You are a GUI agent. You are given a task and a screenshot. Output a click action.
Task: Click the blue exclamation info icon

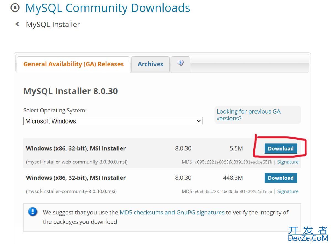pyautogui.click(x=33, y=212)
